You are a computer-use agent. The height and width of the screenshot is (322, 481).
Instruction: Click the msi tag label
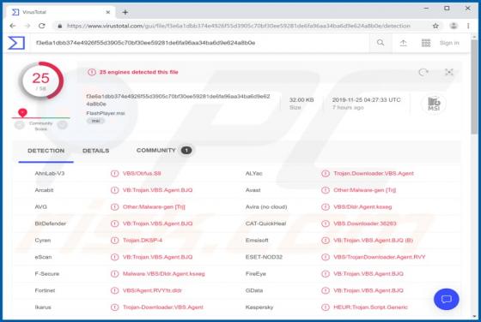click(x=95, y=121)
